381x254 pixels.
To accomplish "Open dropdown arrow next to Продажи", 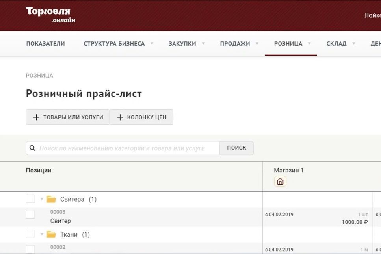I will pos(257,43).
